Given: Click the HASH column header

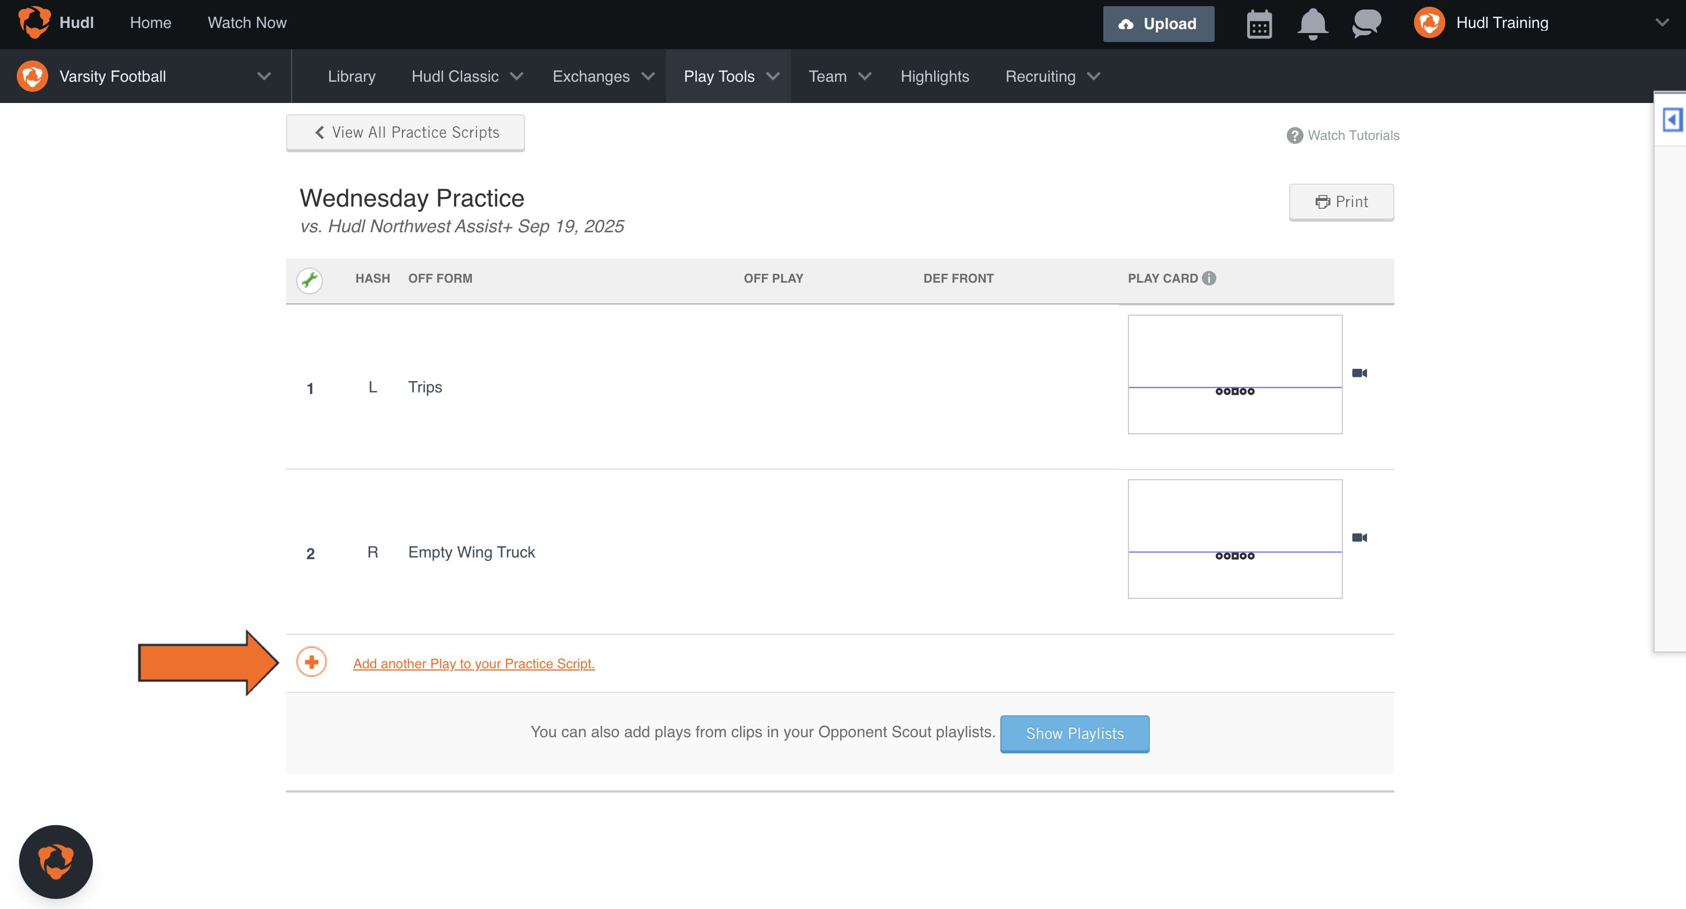Looking at the screenshot, I should click(x=372, y=278).
